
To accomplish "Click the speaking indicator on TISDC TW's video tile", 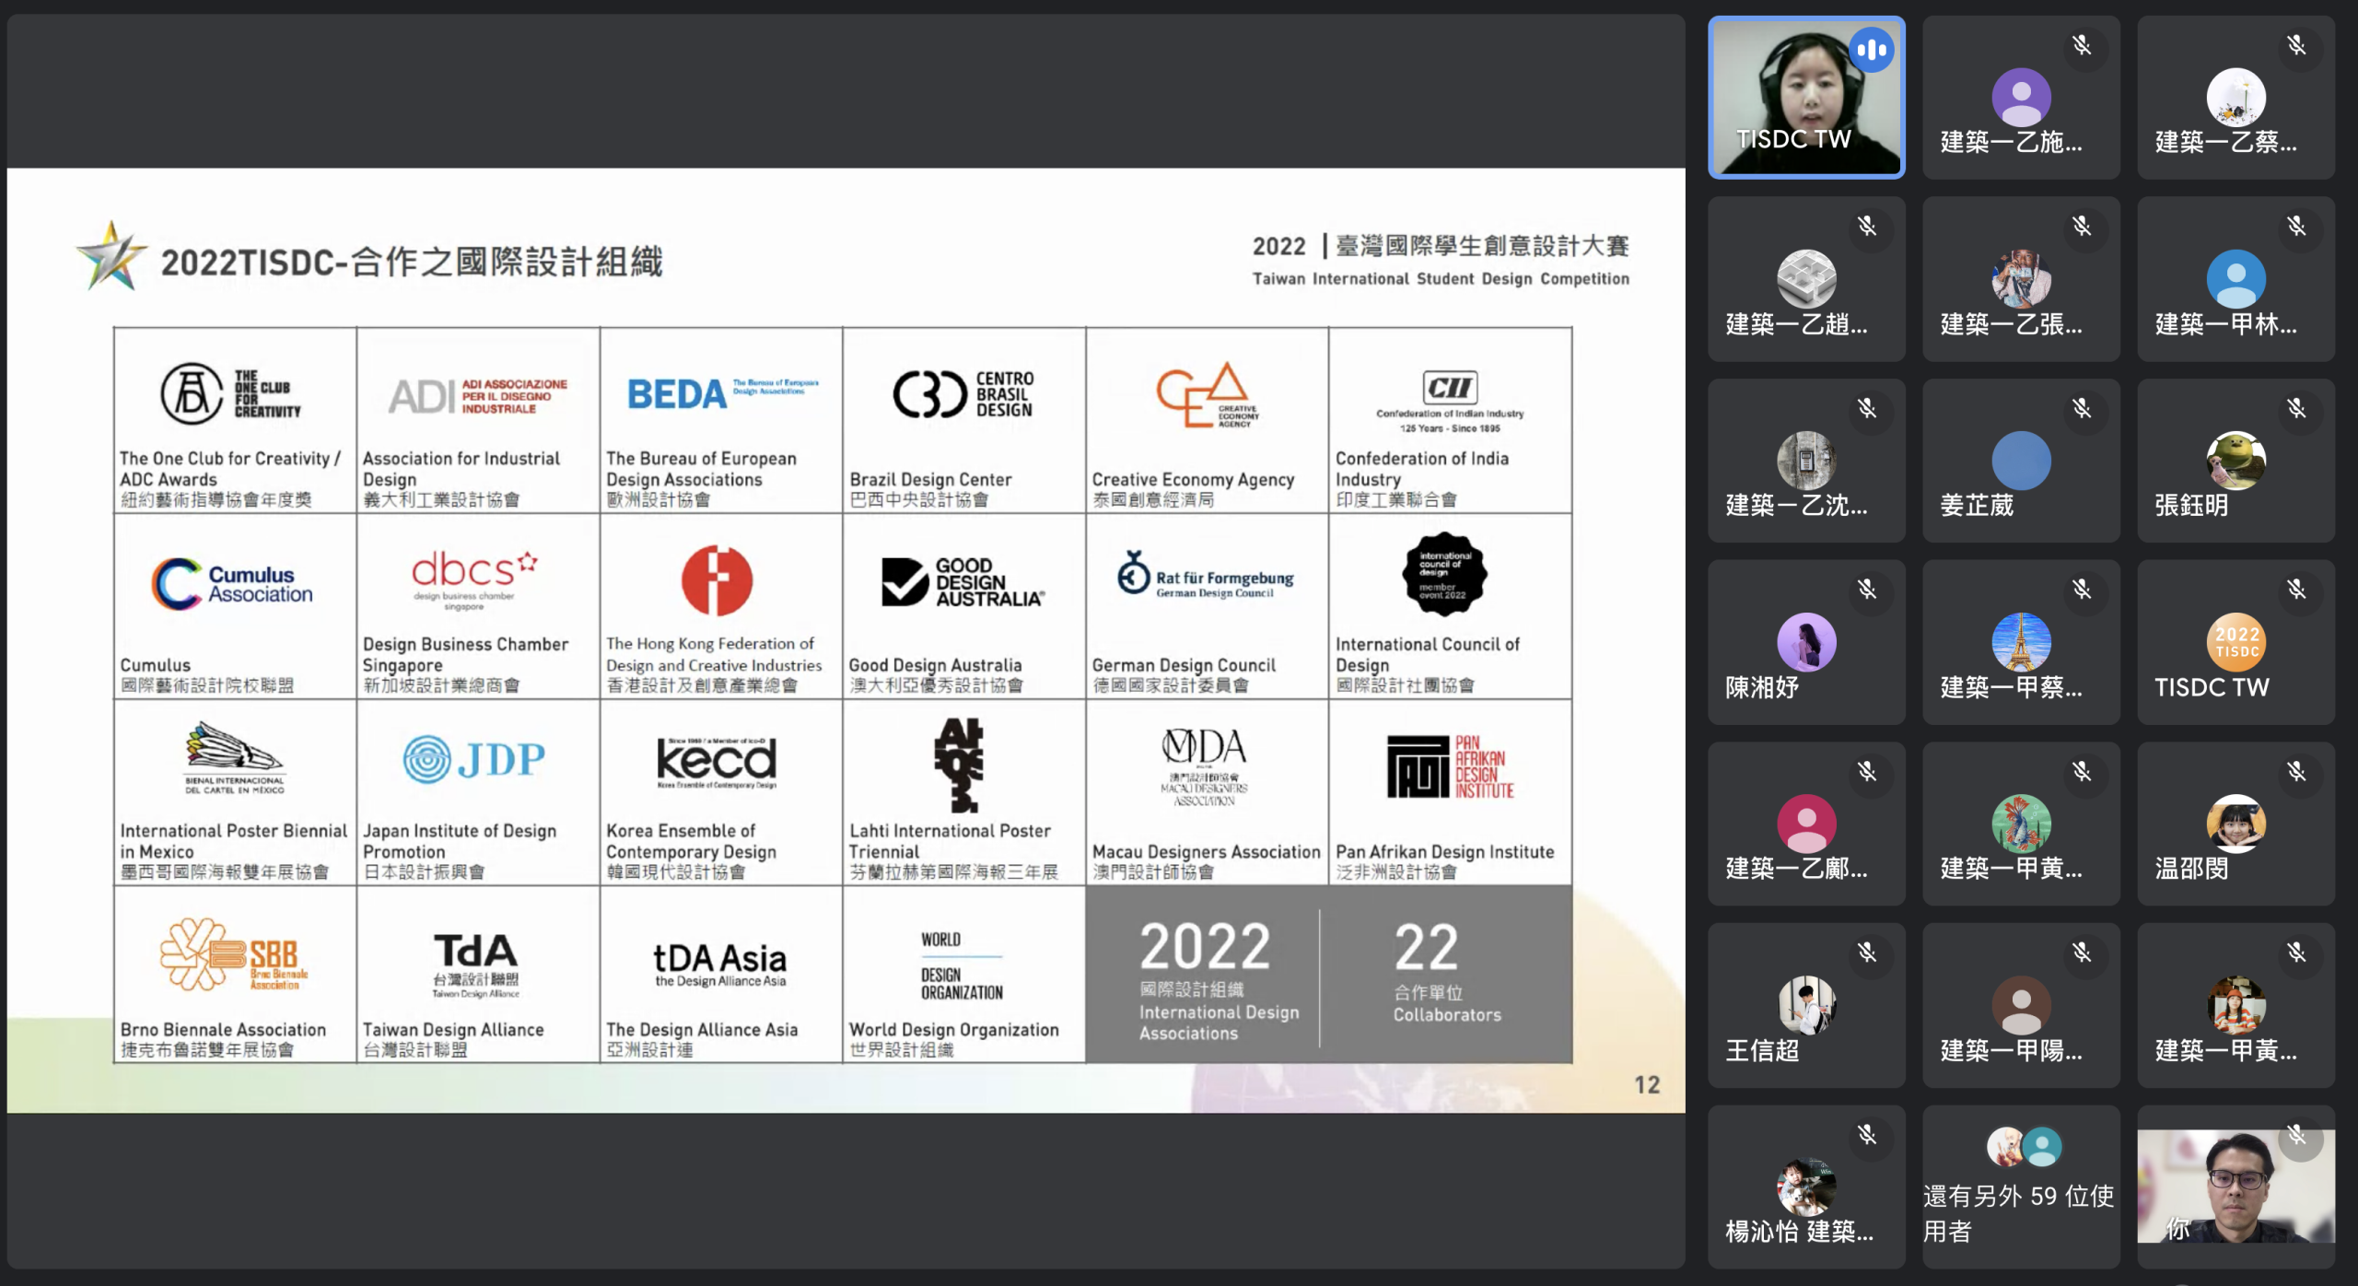I will click(1871, 51).
